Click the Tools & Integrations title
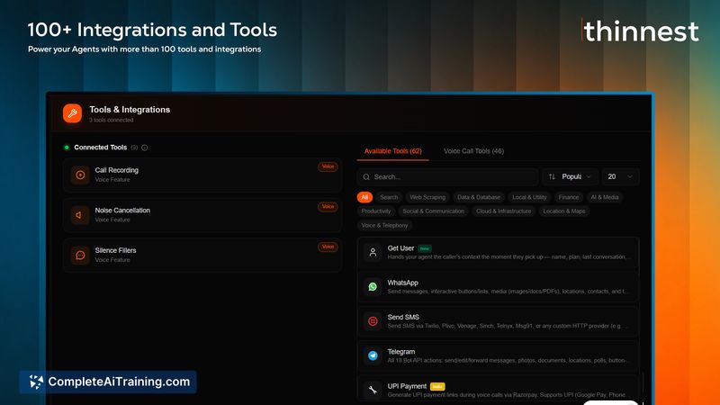This screenshot has width=720, height=405. pos(130,110)
